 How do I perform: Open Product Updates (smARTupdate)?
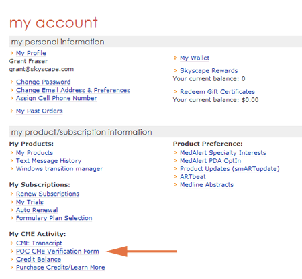click(x=230, y=169)
